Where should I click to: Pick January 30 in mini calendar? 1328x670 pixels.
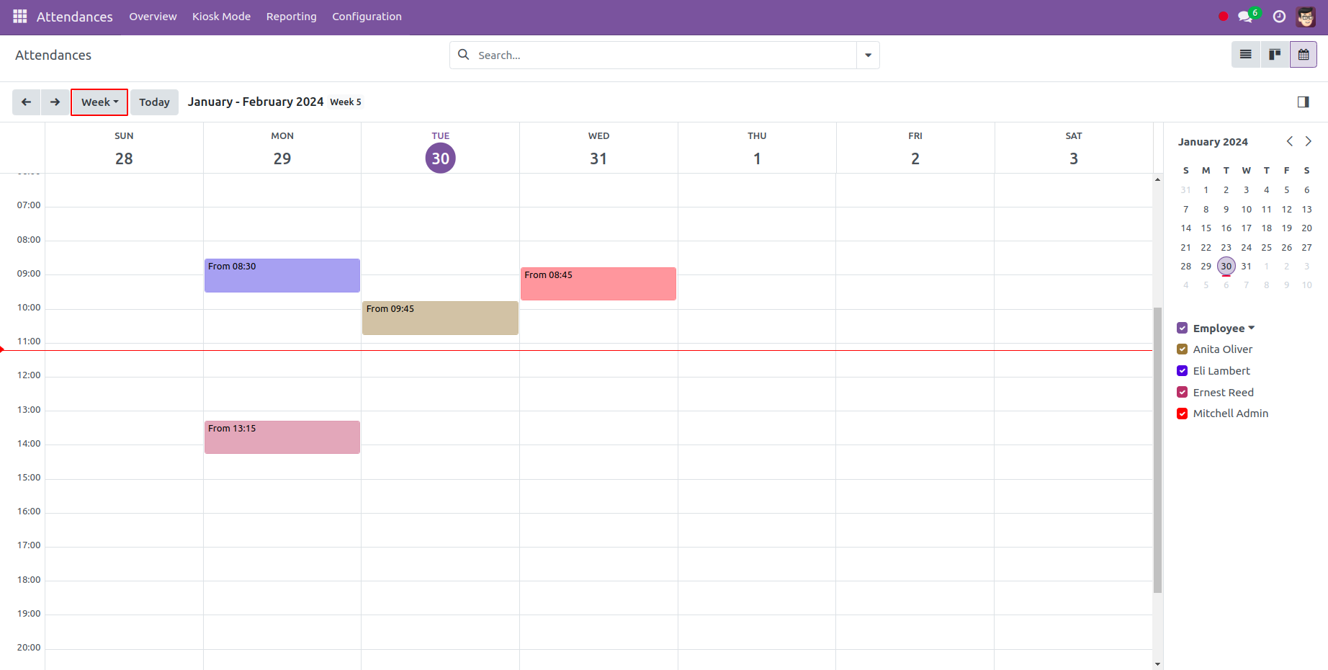(1226, 266)
